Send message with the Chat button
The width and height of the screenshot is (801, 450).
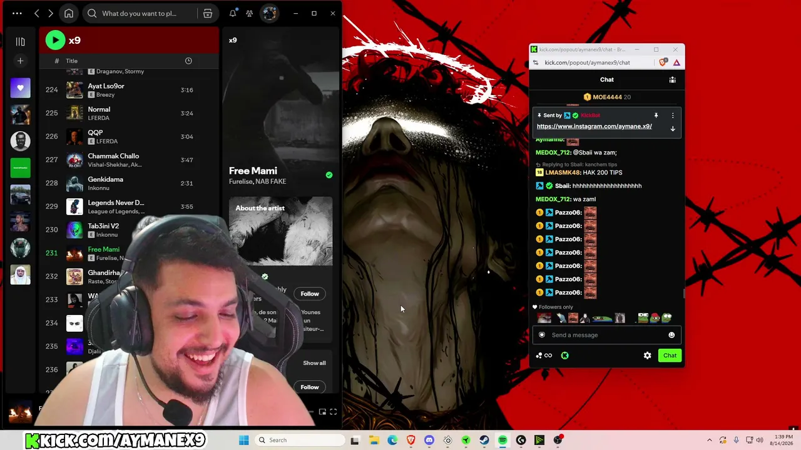670,356
